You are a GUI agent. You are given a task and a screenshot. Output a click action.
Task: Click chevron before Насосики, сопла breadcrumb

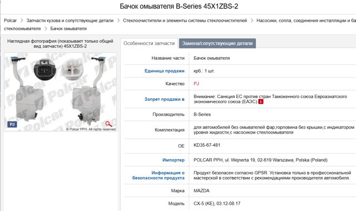(252, 21)
